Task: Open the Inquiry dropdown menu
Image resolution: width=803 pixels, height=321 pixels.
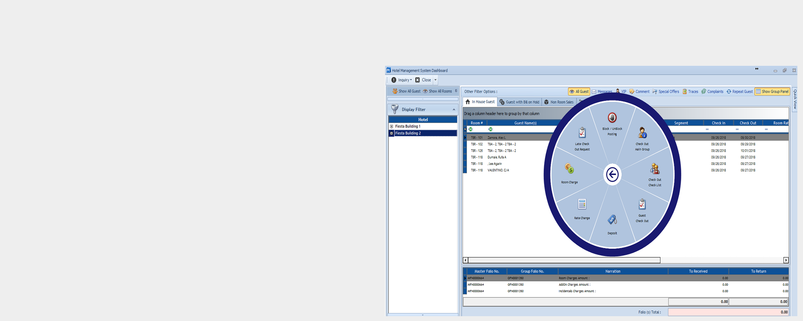Action: [x=402, y=80]
